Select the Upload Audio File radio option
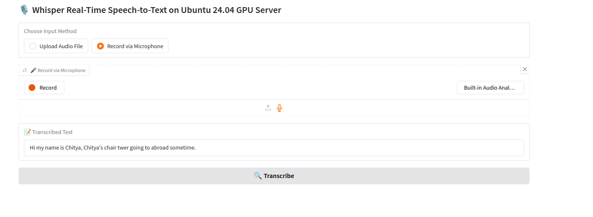This screenshot has width=593, height=217. 33,46
